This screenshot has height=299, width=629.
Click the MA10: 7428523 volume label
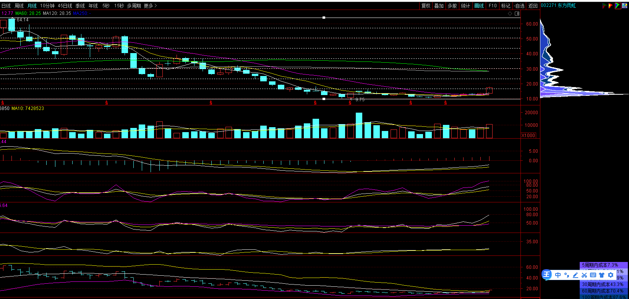point(28,108)
